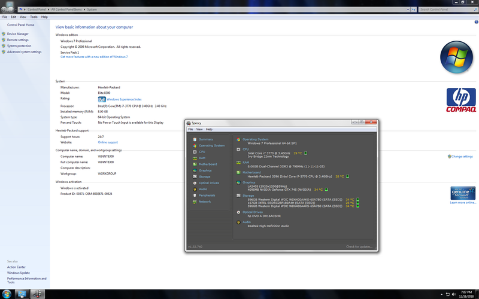This screenshot has height=299, width=479.
Task: Click the Storage drive icon in Speccy's sidebar
Action: (195, 176)
